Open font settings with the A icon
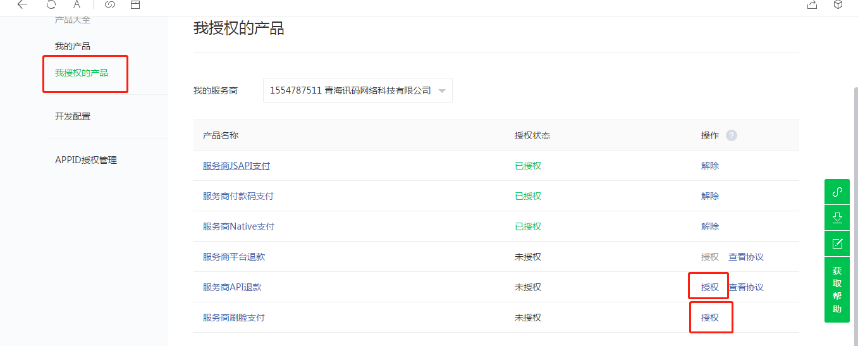858x346 pixels. [x=77, y=4]
